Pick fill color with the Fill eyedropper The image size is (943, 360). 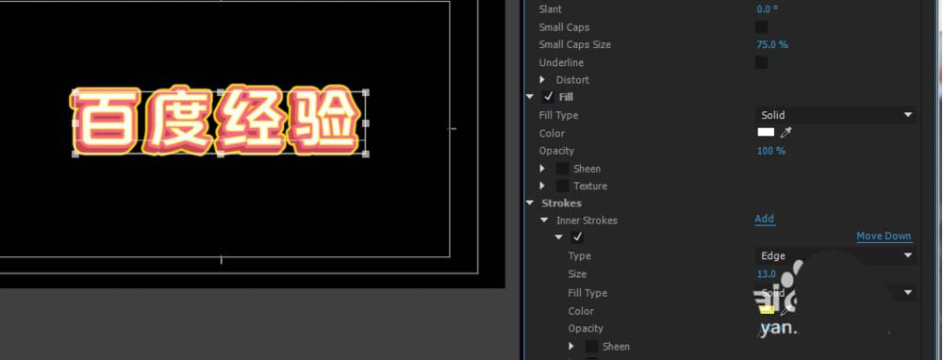[x=786, y=133]
